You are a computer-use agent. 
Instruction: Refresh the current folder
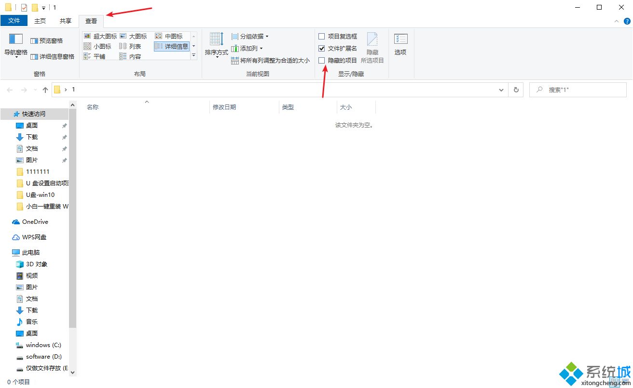(x=516, y=90)
